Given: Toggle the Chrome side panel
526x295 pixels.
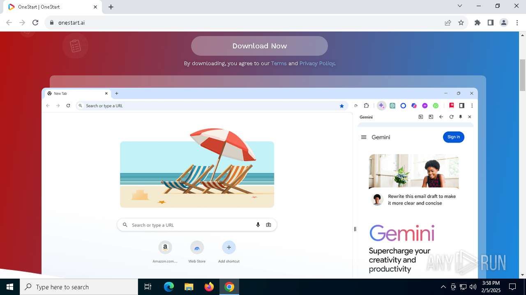Looking at the screenshot, I should click(491, 23).
